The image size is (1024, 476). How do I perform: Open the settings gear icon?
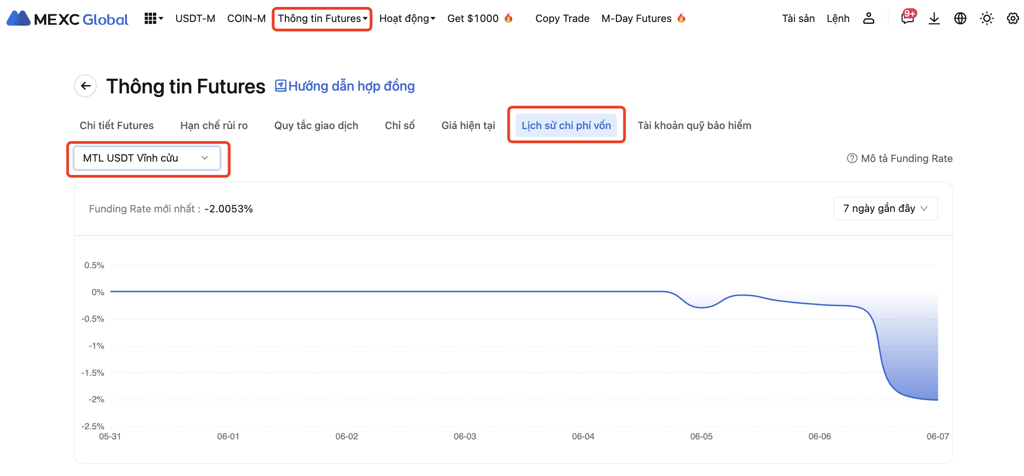1013,18
